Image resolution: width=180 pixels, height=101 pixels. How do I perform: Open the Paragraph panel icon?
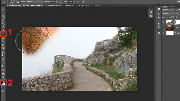pos(159,18)
